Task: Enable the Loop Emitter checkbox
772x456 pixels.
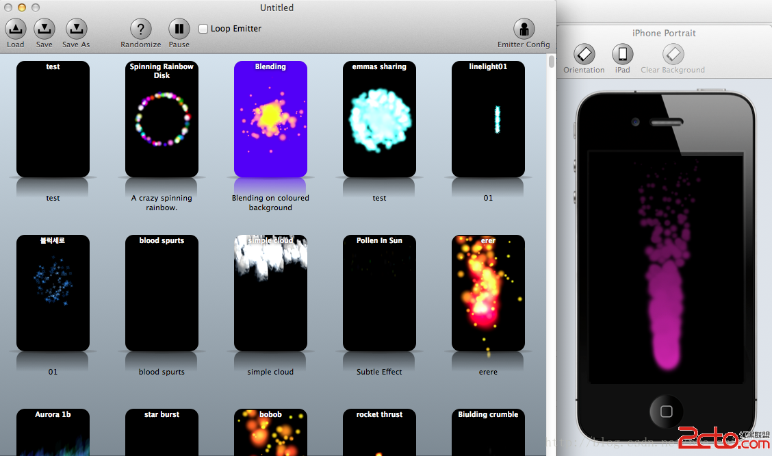Action: 203,29
